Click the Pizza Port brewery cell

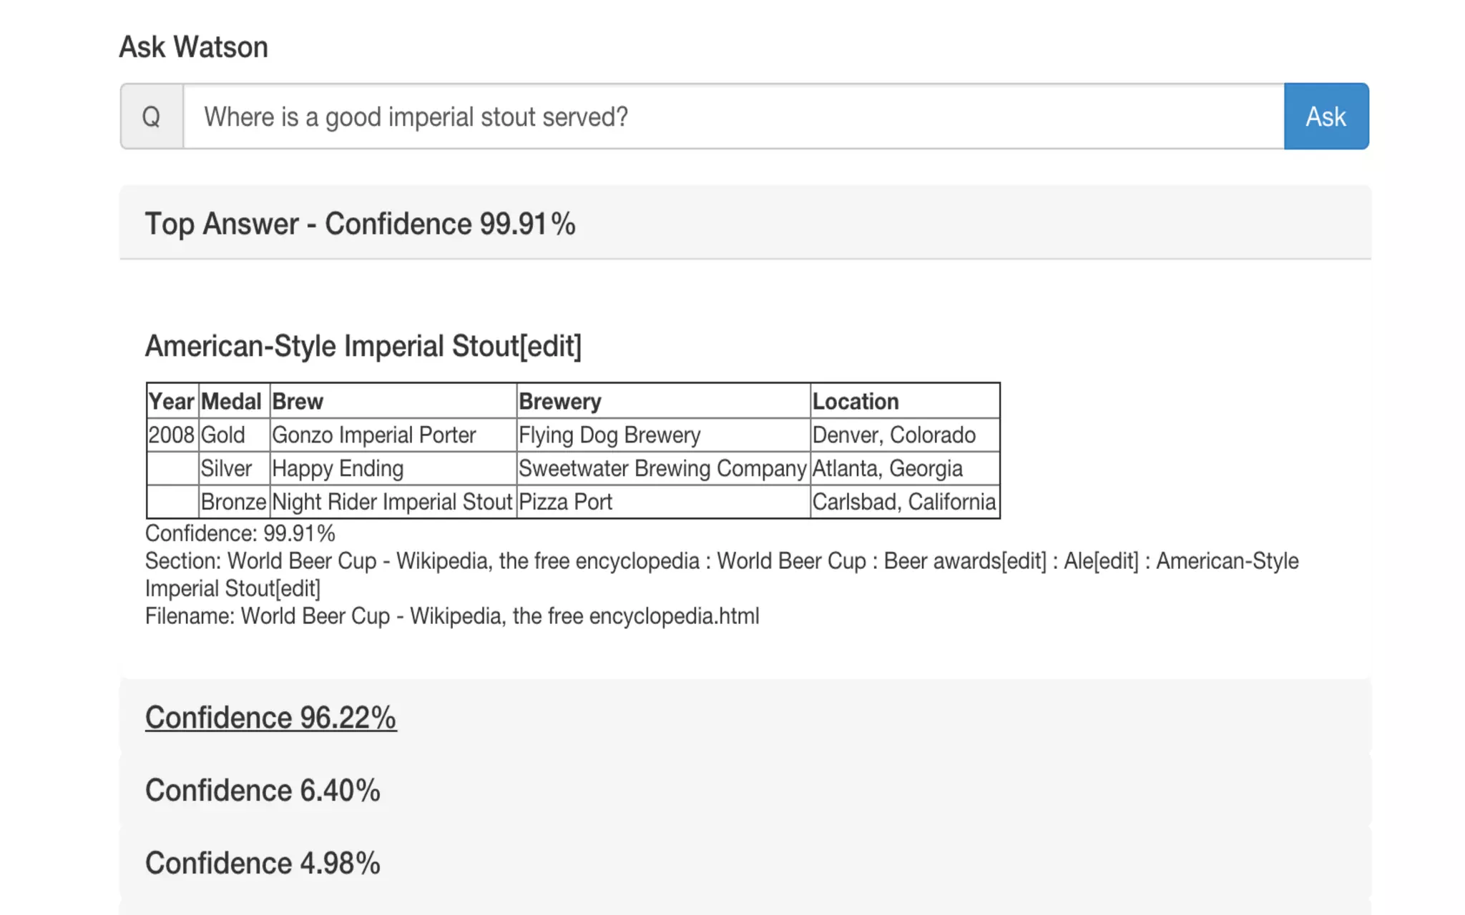coord(565,502)
